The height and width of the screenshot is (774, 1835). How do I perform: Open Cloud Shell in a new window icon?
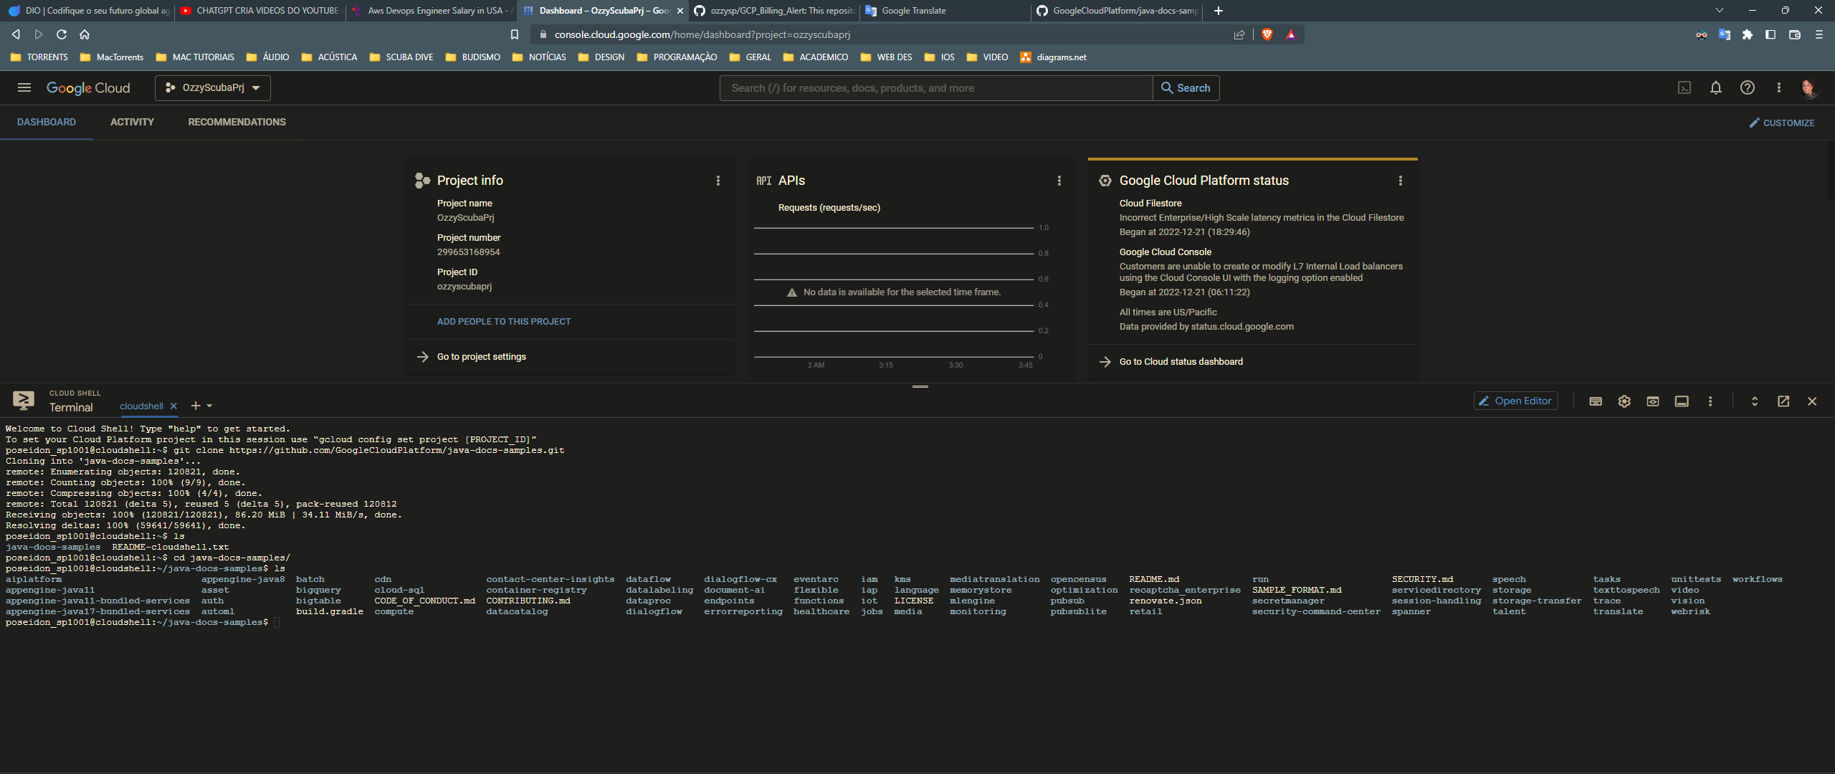click(x=1783, y=401)
